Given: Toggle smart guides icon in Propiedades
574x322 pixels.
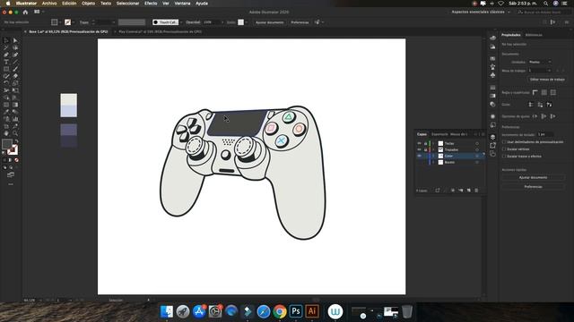Looking at the screenshot, I should point(549,105).
